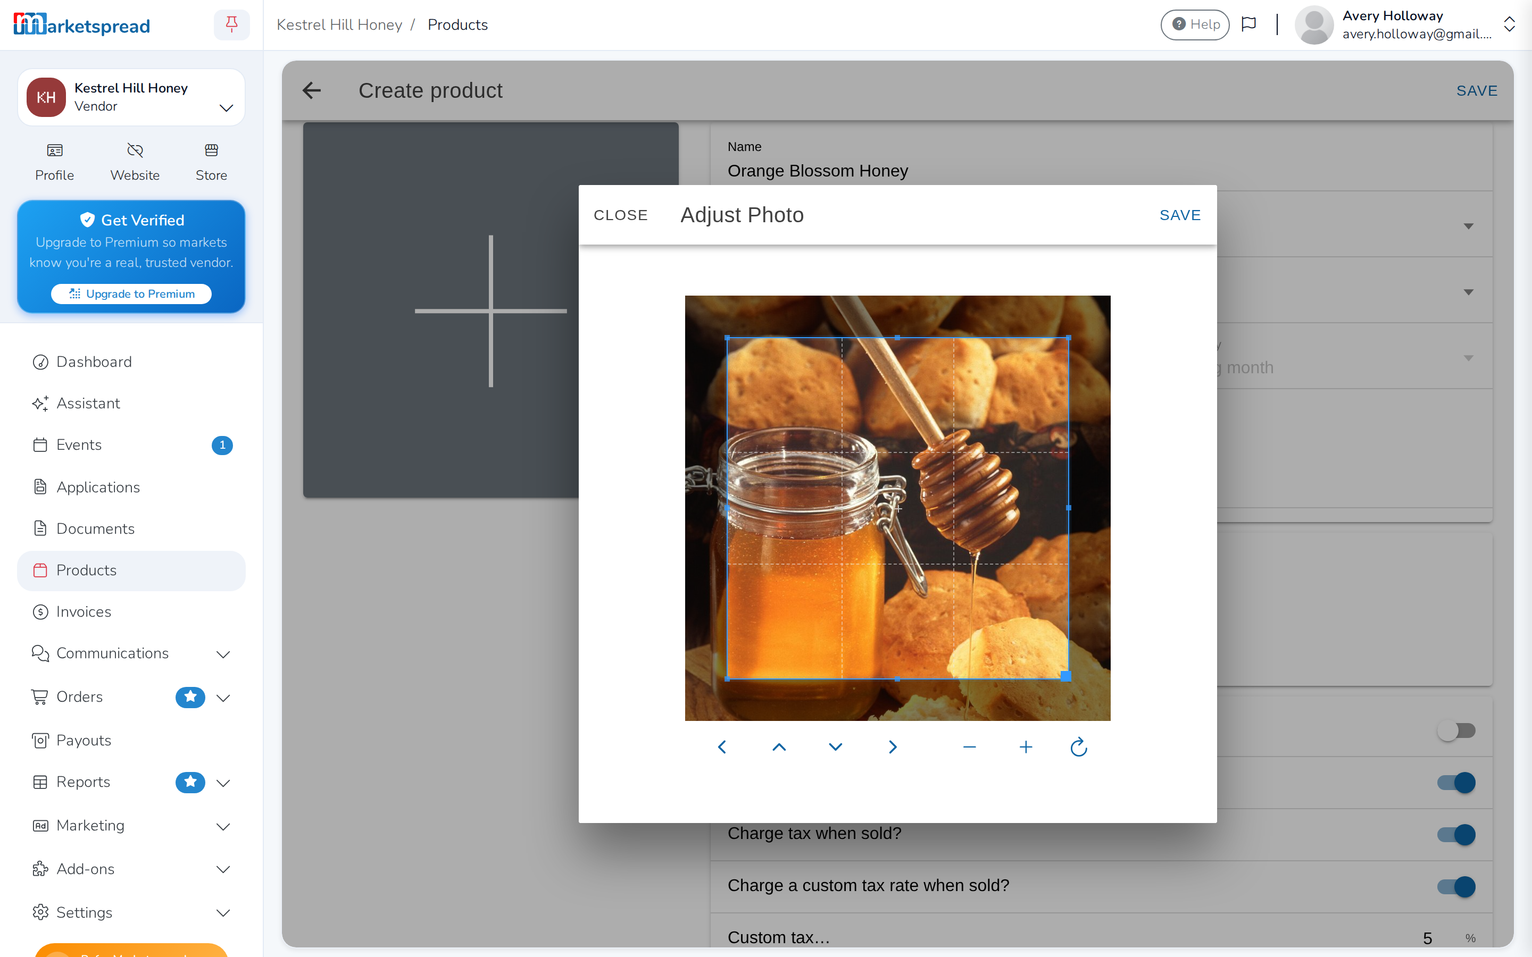Go to Invoices page
Image resolution: width=1532 pixels, height=957 pixels.
click(x=131, y=611)
